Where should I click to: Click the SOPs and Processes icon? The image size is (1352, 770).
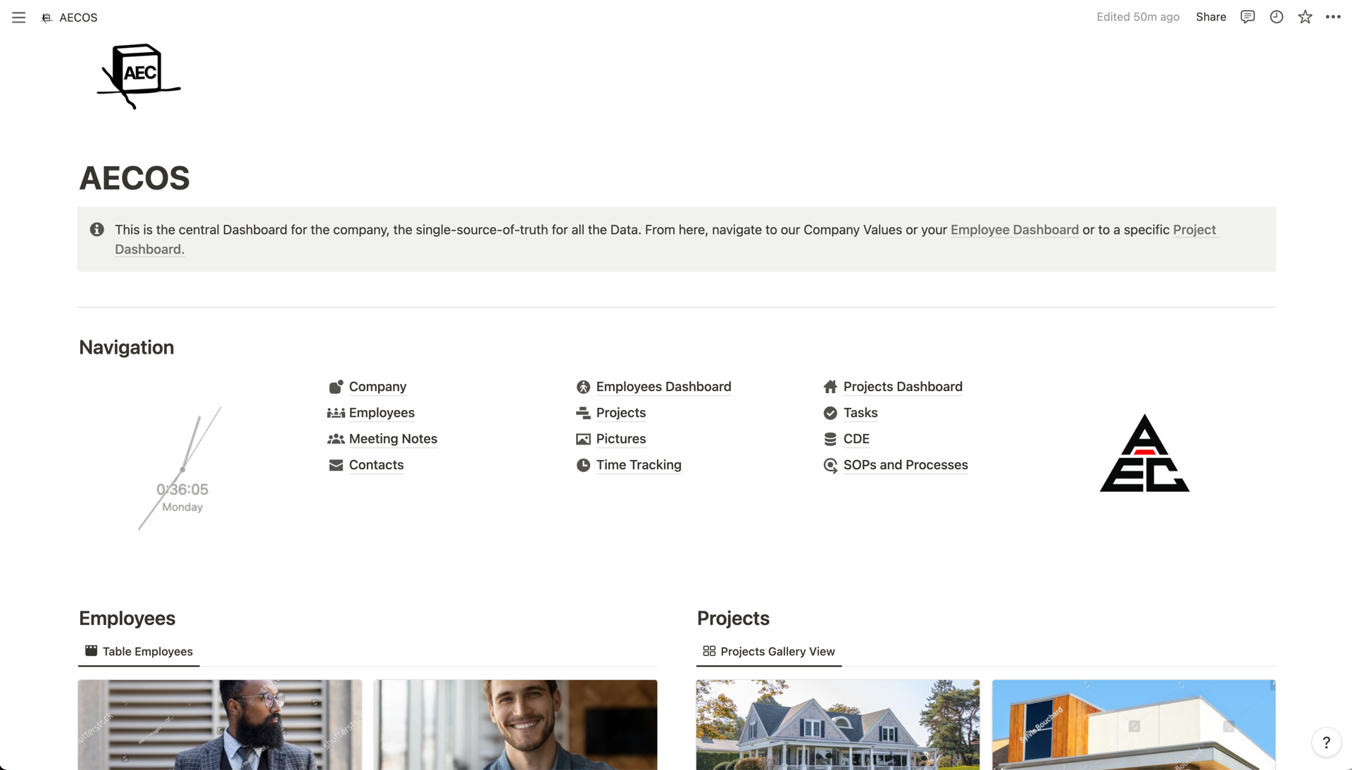pos(830,465)
